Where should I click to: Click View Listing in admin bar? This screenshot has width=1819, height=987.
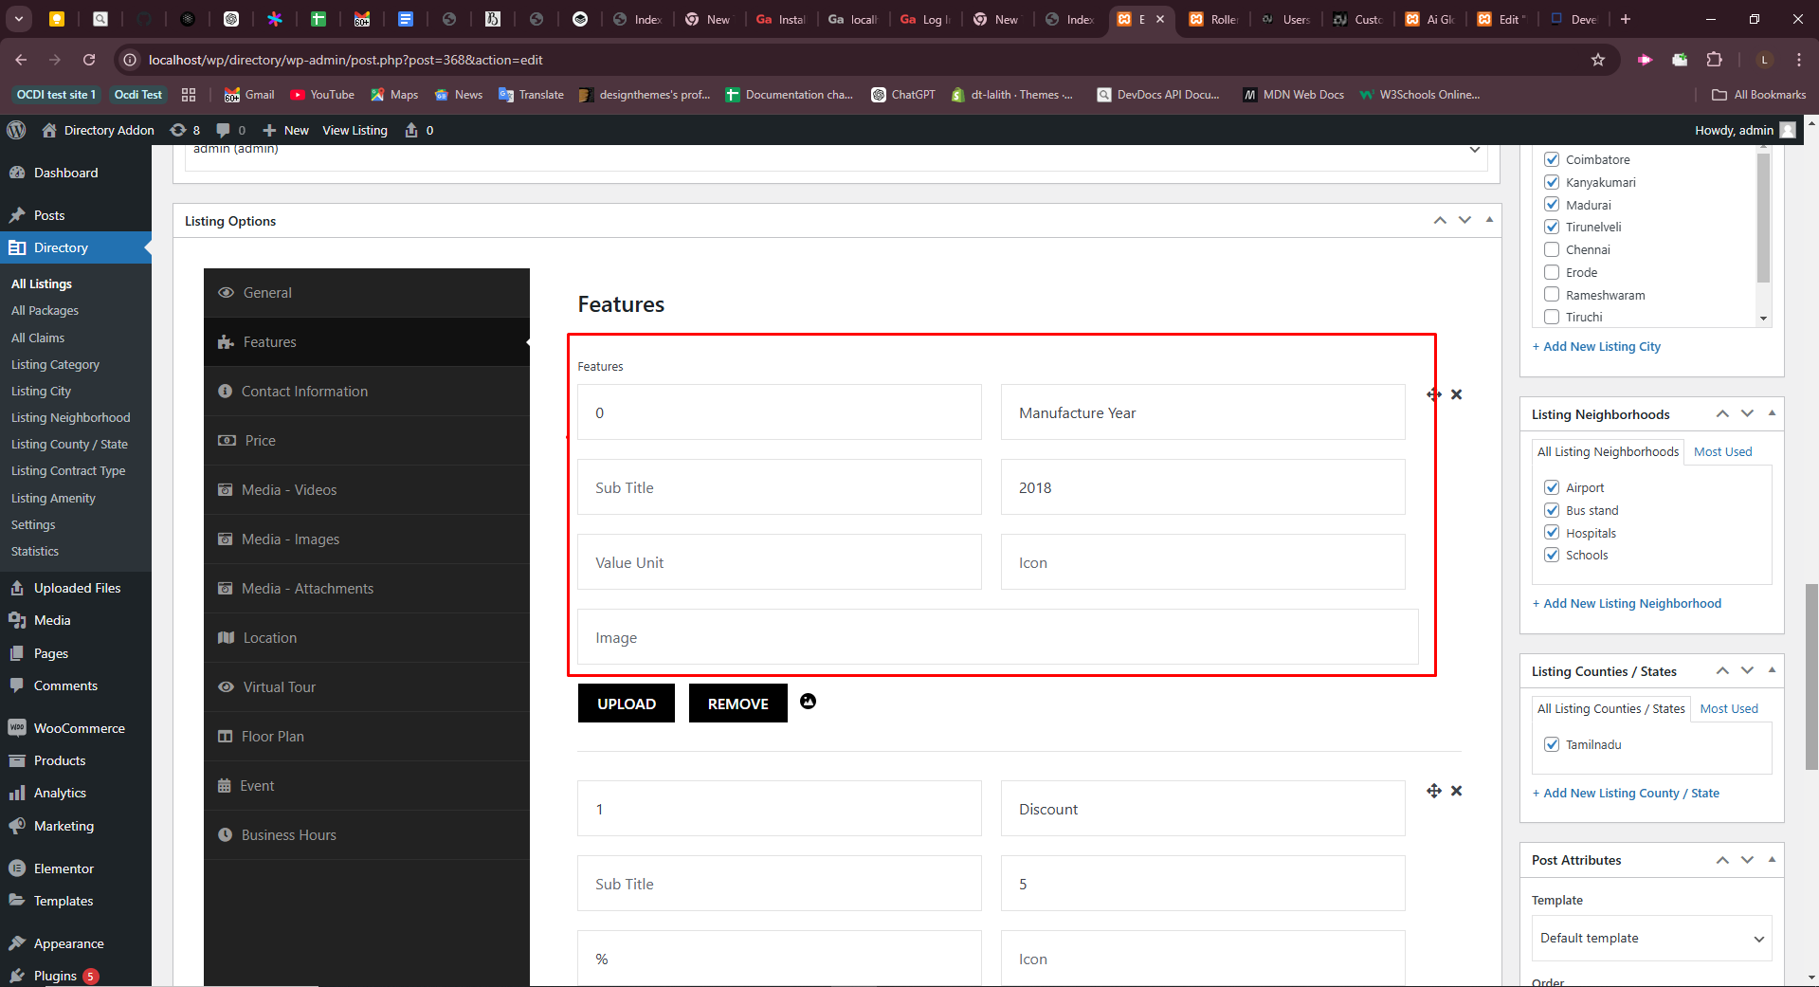click(x=355, y=130)
